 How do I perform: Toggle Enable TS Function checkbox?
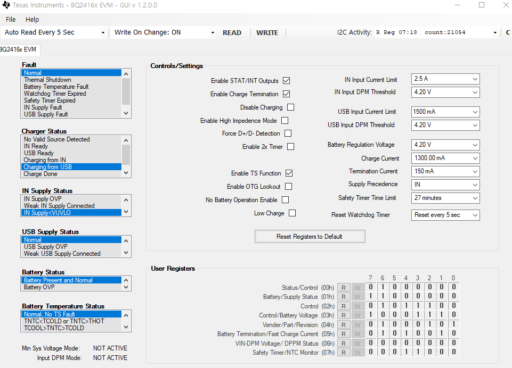[x=289, y=173]
